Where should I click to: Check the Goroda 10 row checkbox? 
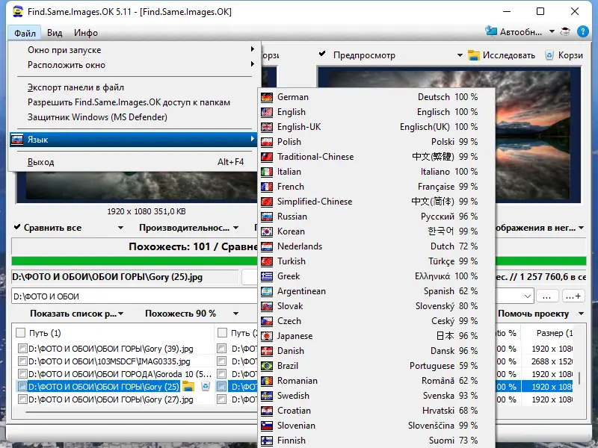point(22,374)
